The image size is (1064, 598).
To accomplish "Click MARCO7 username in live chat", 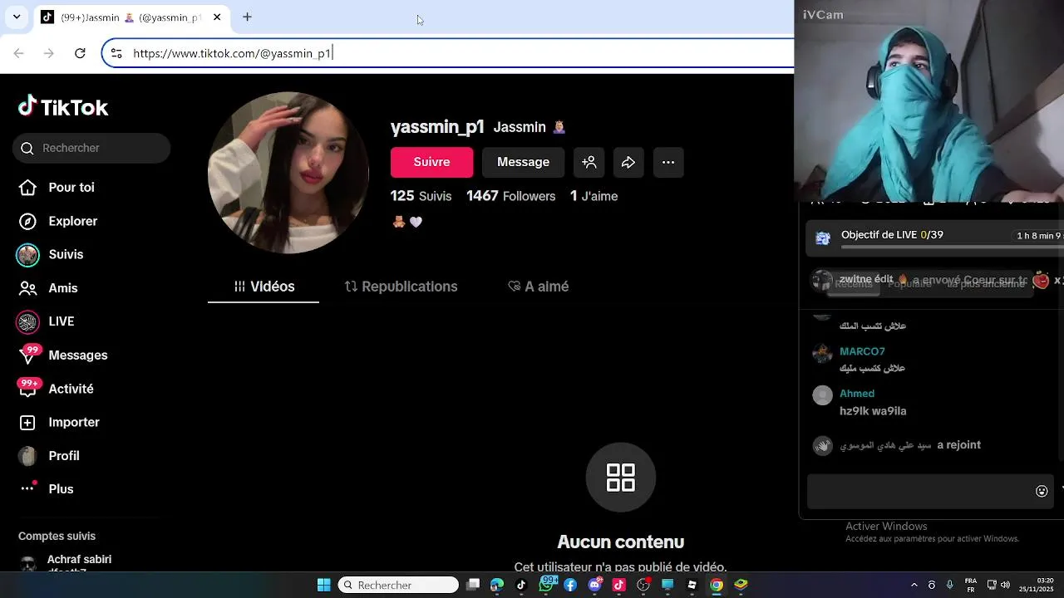I will click(x=862, y=351).
